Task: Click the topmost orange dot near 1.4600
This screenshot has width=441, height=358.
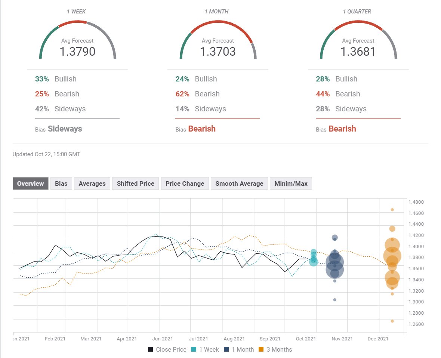Action: point(392,210)
